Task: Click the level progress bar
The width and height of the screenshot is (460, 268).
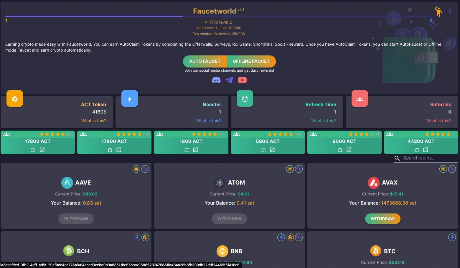Action: (x=218, y=16)
